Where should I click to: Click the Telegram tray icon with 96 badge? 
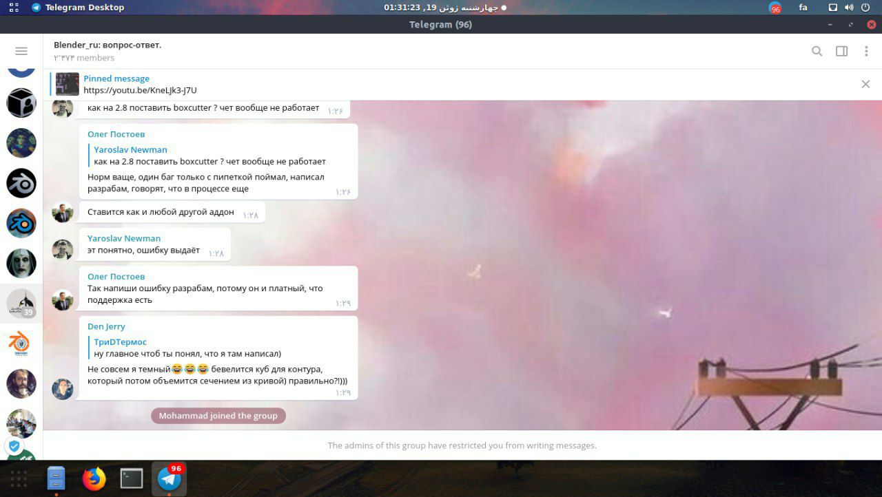click(x=775, y=8)
